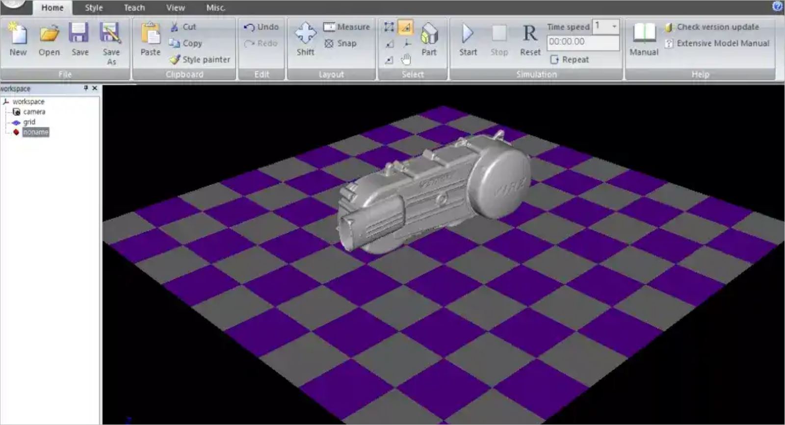The height and width of the screenshot is (425, 785).
Task: Pick the hand pan tool
Action: [406, 60]
